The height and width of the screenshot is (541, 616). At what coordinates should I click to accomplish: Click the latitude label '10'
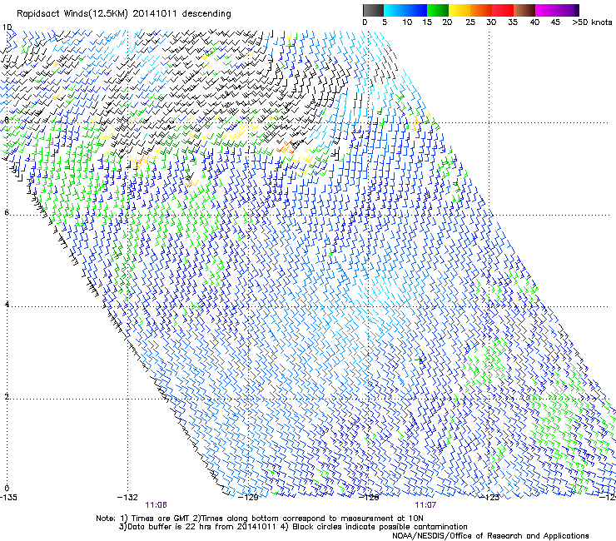point(7,27)
